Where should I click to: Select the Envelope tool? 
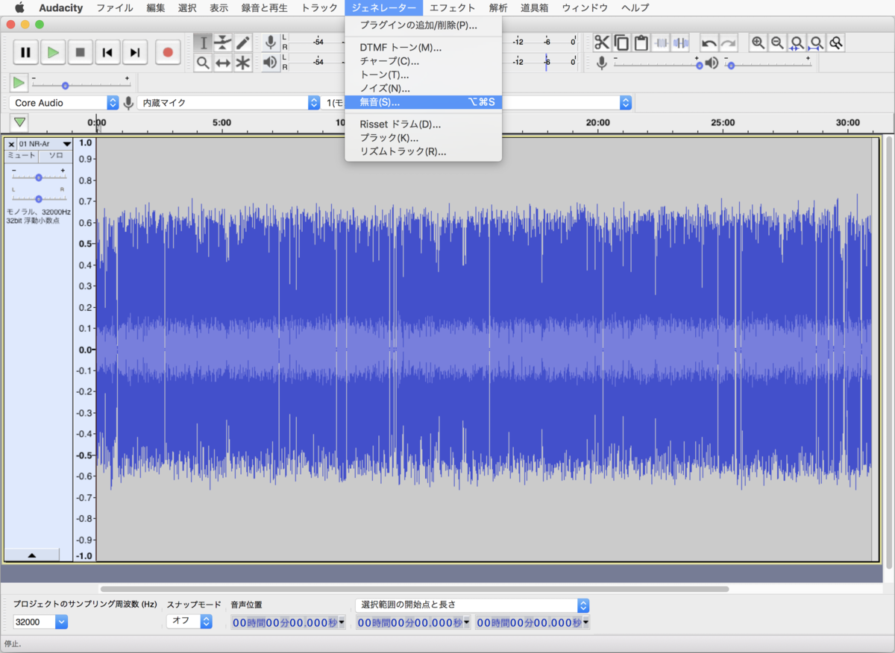click(x=223, y=43)
